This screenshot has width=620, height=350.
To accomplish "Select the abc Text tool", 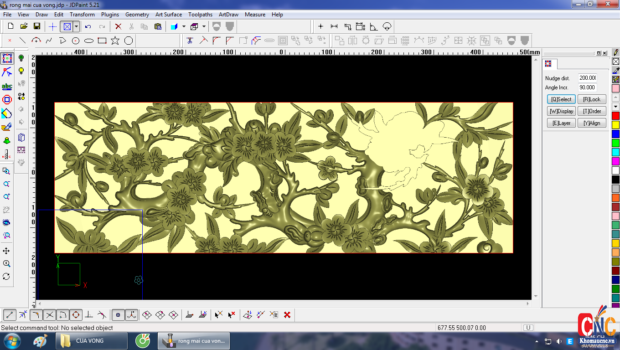I will (7, 86).
